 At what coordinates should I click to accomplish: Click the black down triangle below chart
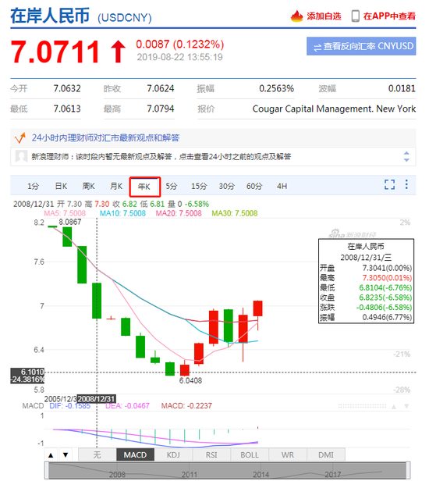coord(66,455)
